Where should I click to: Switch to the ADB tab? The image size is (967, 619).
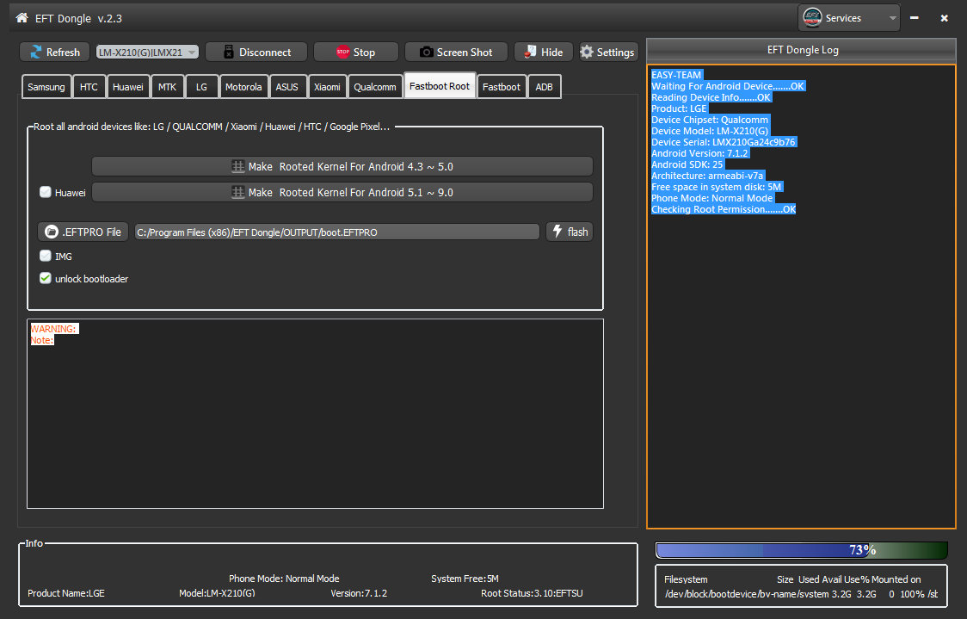(x=544, y=87)
